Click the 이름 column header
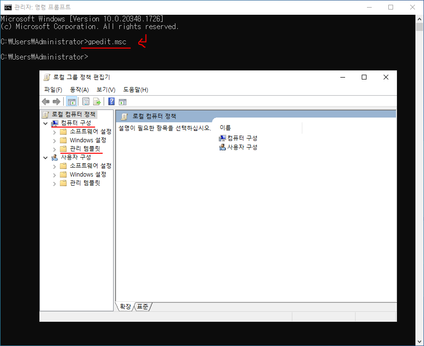 (260, 128)
